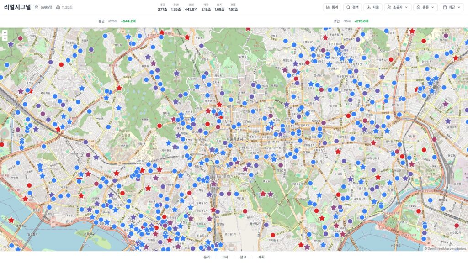The width and height of the screenshot is (468, 263).
Task: Open the 최근 date dropdown
Action: pyautogui.click(x=451, y=7)
